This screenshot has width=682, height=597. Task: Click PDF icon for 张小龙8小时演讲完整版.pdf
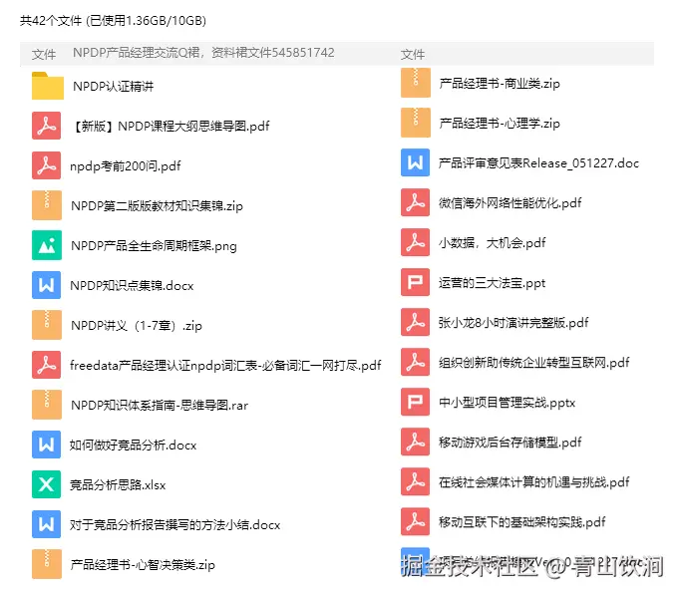click(416, 322)
